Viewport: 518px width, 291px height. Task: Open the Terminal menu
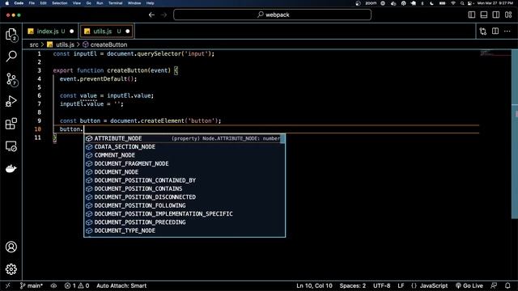point(115,3)
